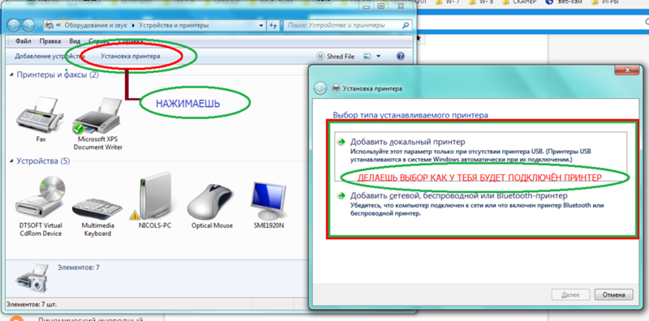Click the Отмена button
Screen dimensions: 649x321
pos(614,295)
